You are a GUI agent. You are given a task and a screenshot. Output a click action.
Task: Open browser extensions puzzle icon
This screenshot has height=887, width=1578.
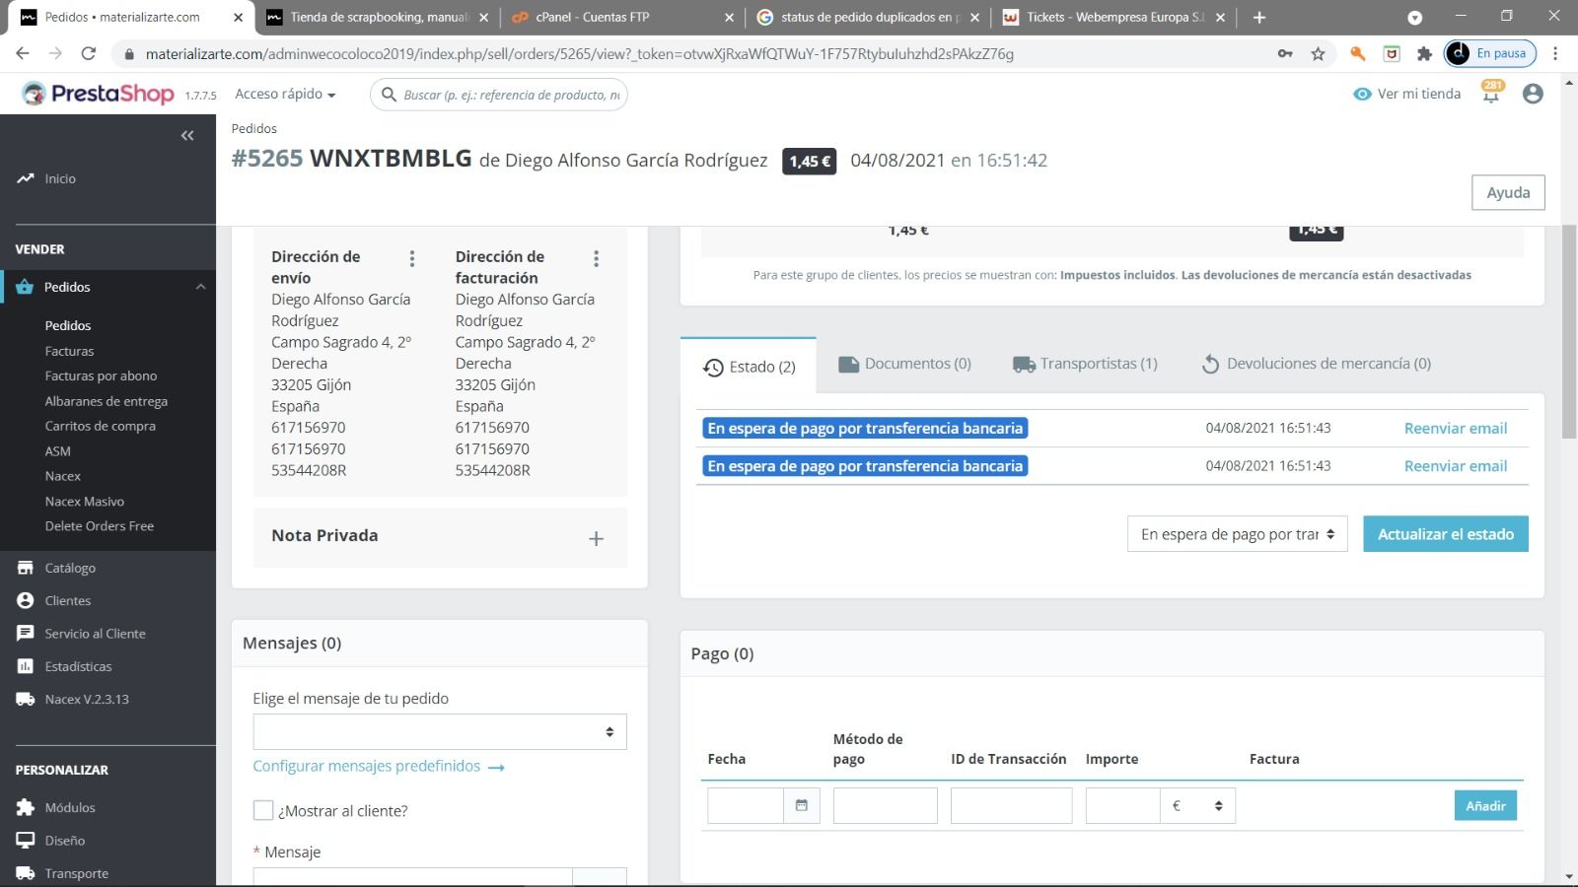[1424, 53]
